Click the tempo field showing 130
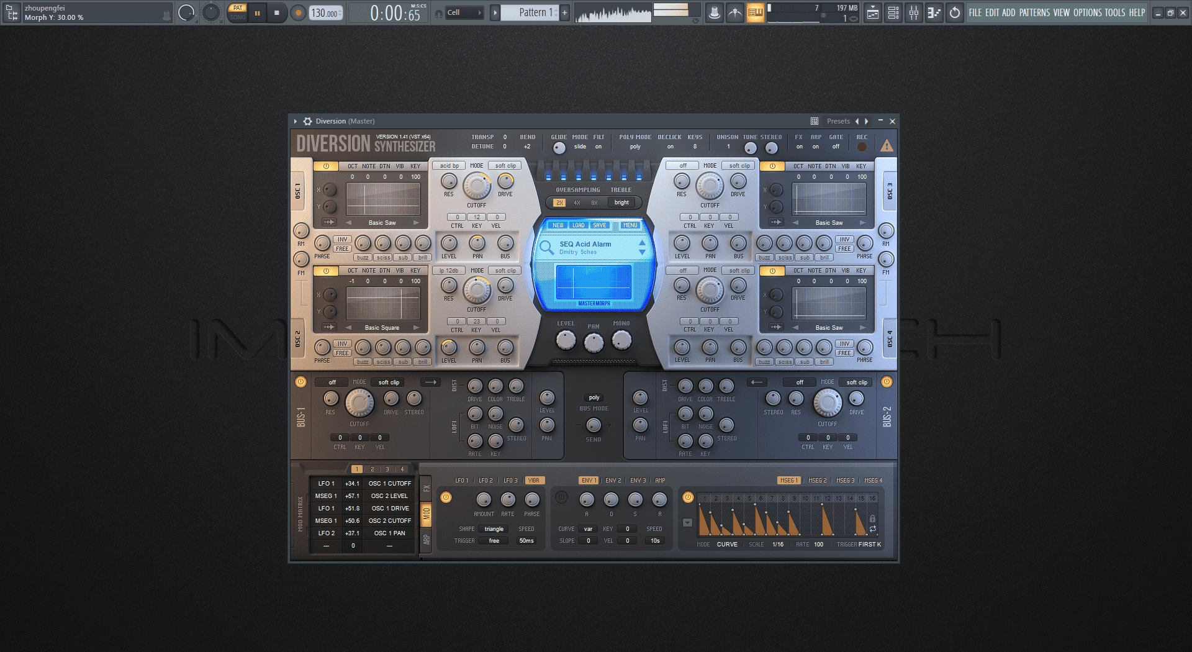Image resolution: width=1192 pixels, height=652 pixels. (326, 13)
